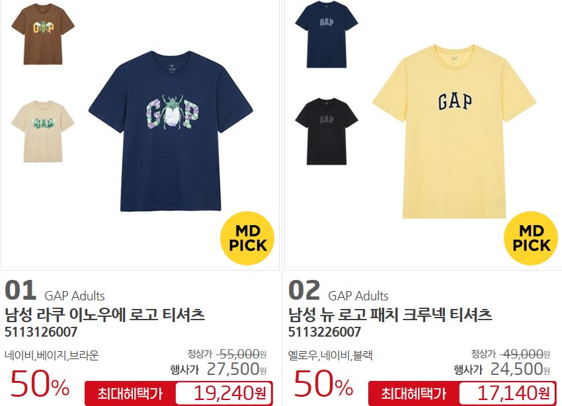Click the 최대혜택가 19,240원 button
562x406 pixels.
(x=179, y=393)
